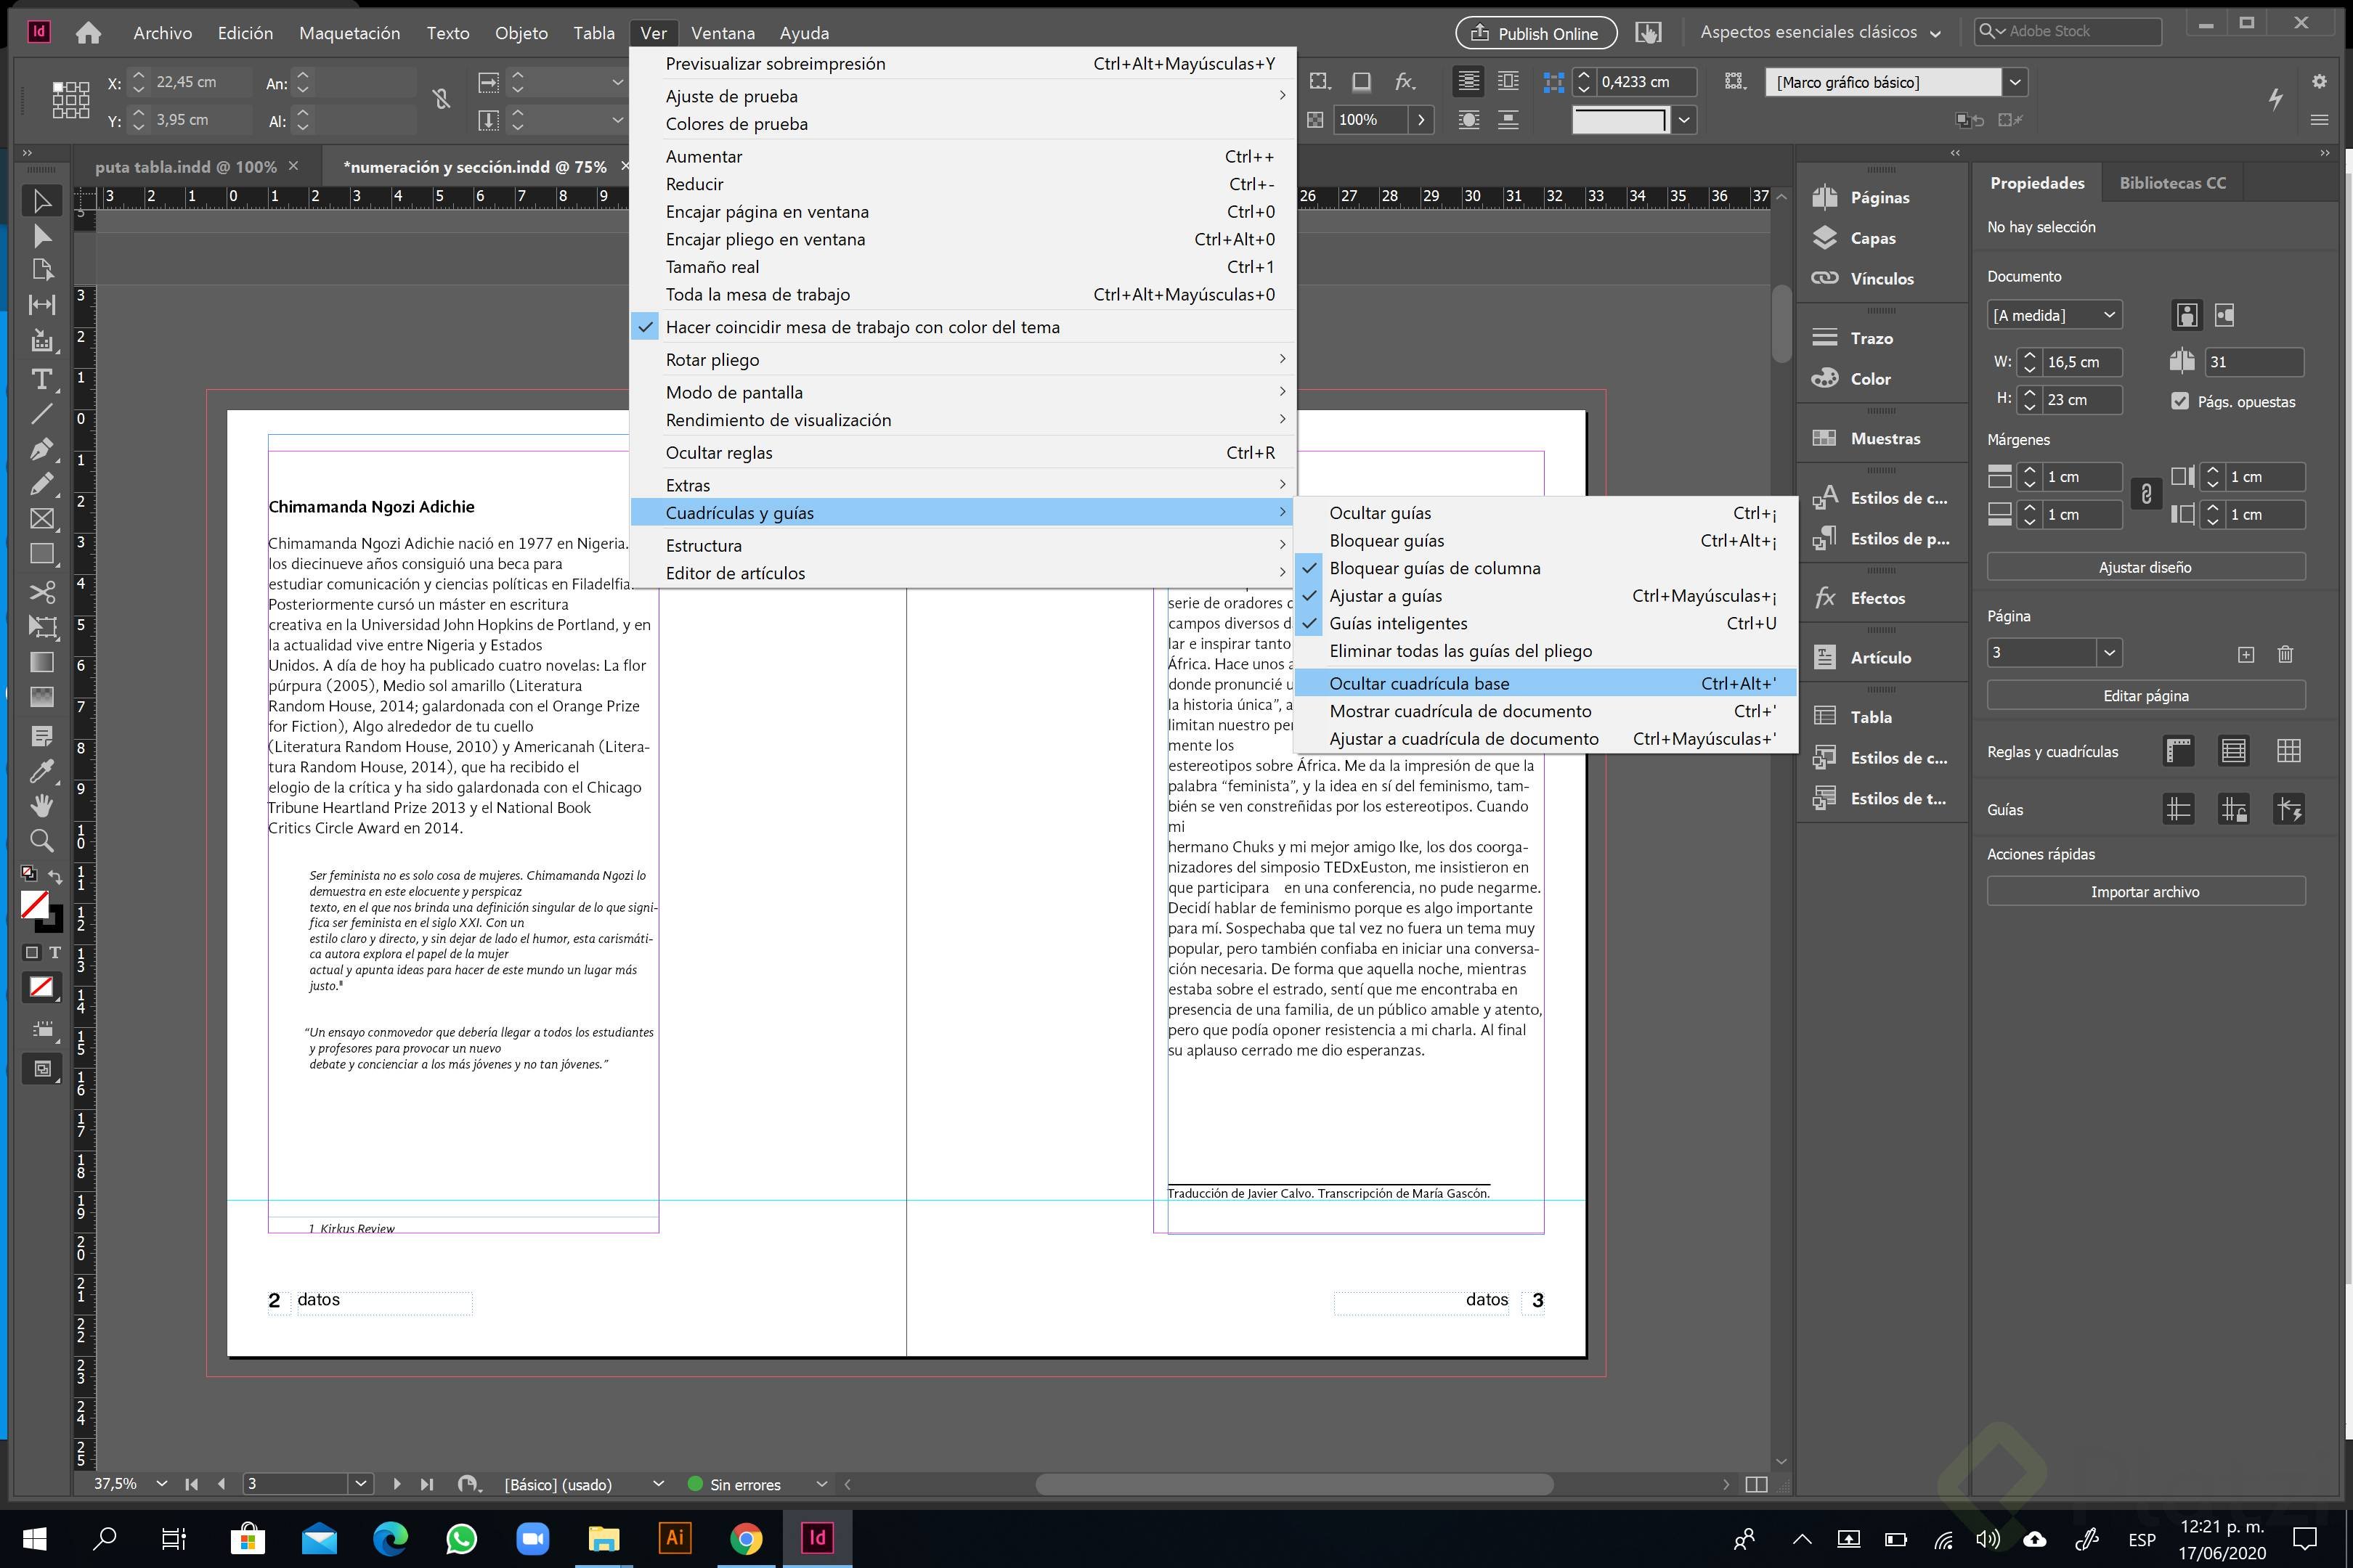
Task: Select the Rectangle tool
Action: click(x=41, y=554)
